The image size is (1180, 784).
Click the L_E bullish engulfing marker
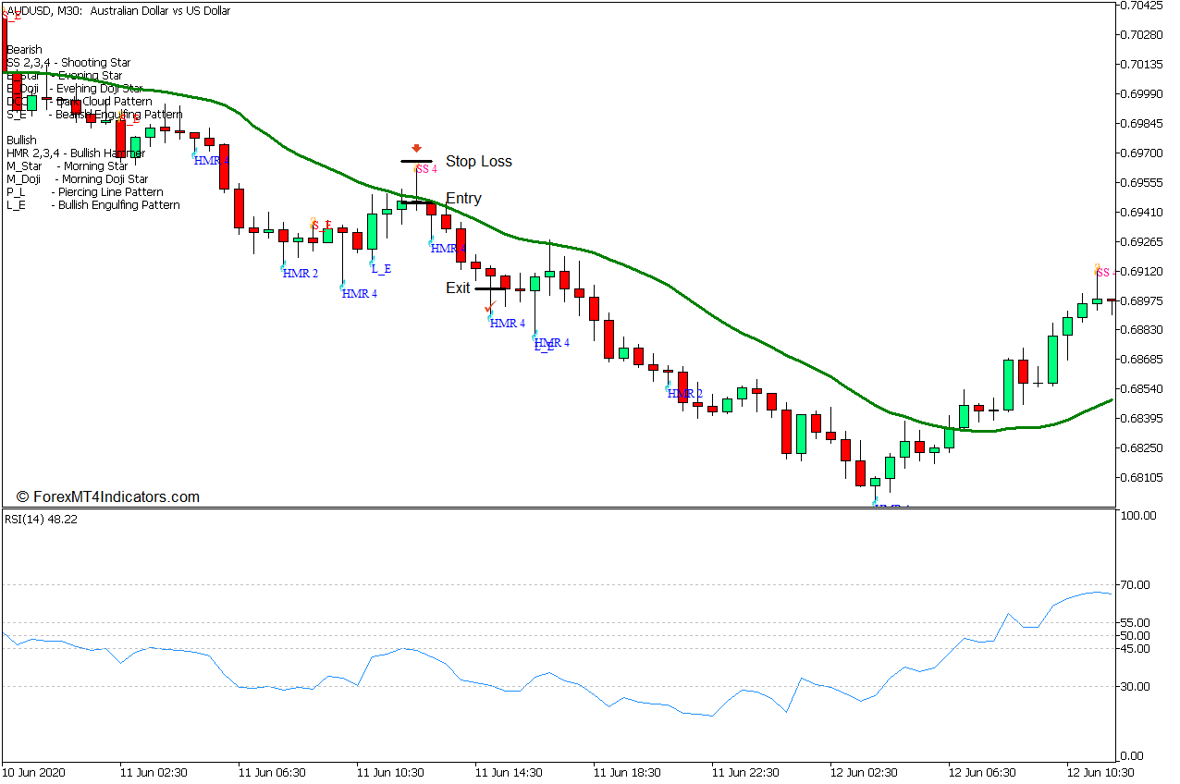point(381,270)
